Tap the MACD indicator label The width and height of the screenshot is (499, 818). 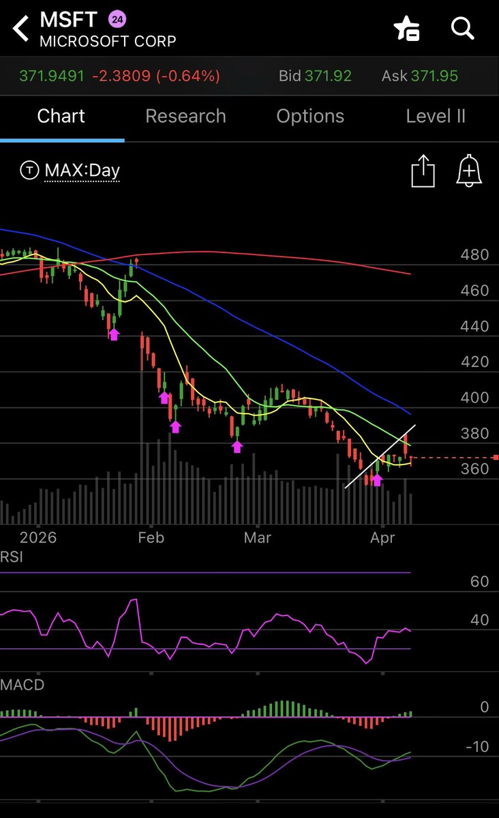click(22, 684)
